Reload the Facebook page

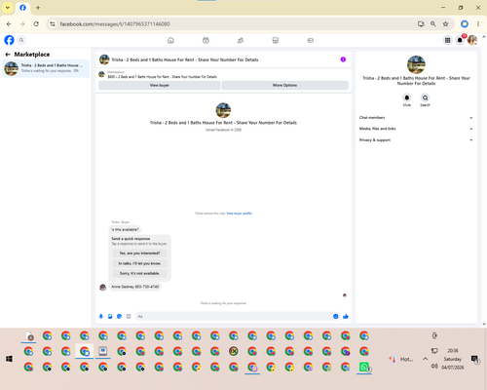coord(36,24)
